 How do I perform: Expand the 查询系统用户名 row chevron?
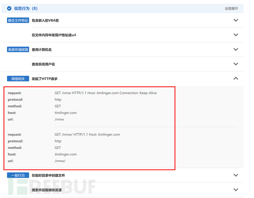coord(236,64)
